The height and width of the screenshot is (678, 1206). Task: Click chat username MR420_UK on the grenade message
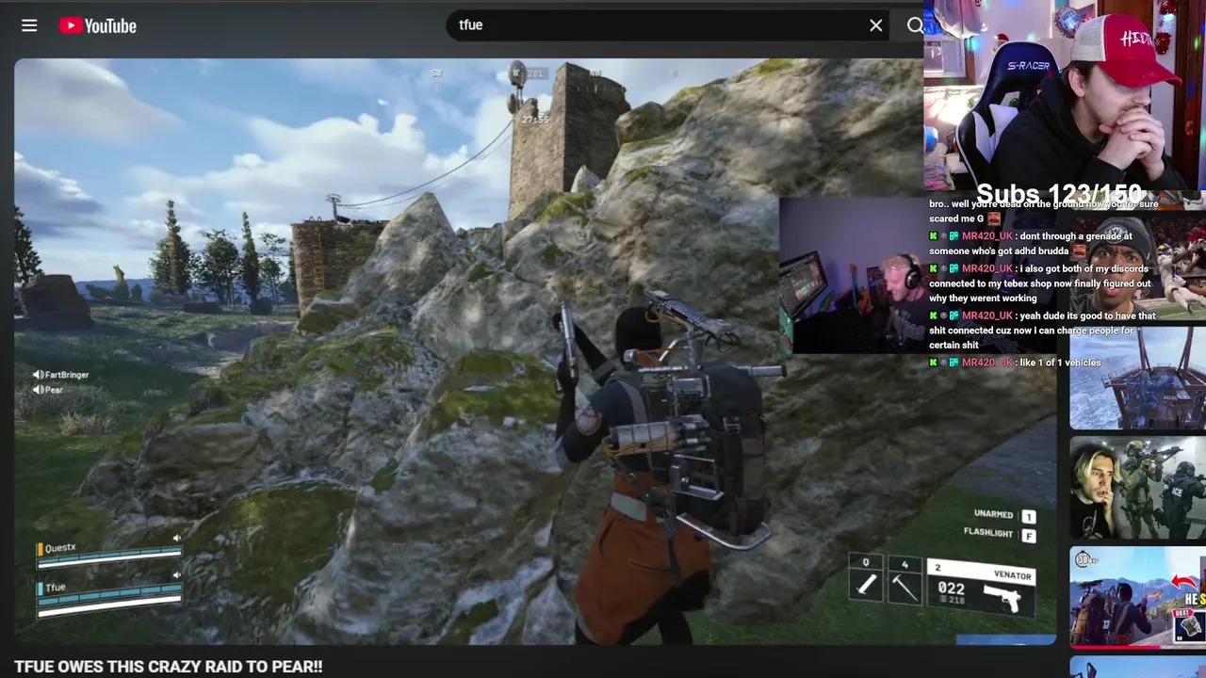986,236
